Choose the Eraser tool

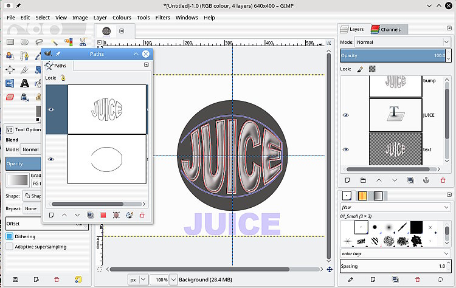pos(10,97)
